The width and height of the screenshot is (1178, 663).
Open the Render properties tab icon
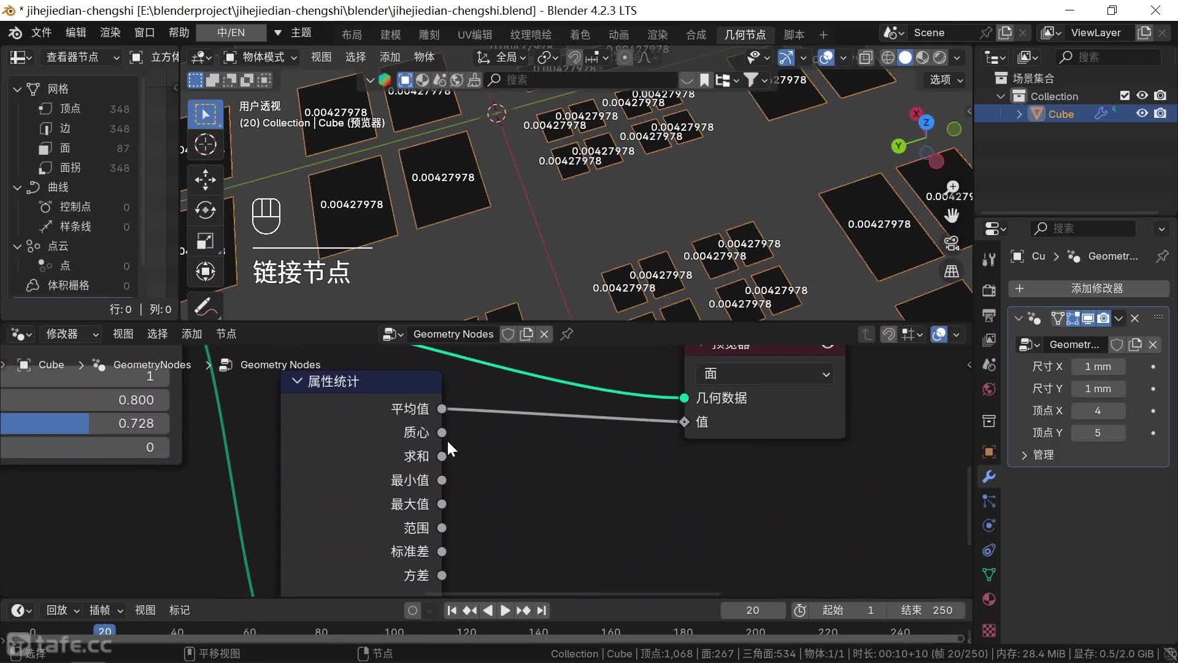(988, 290)
